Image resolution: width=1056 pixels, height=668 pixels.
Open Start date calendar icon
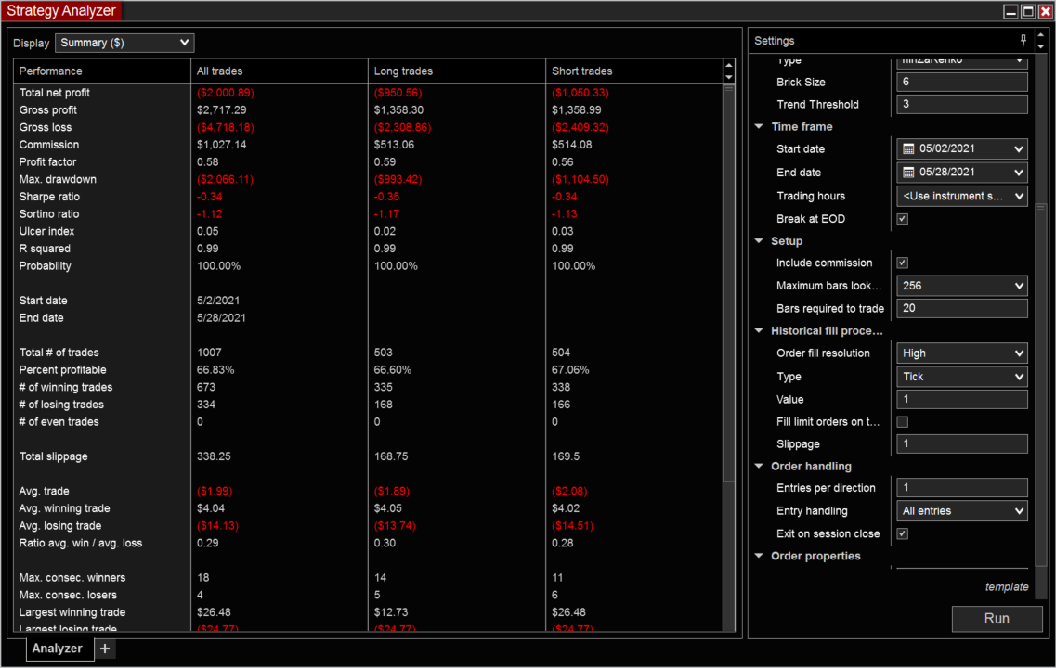coord(908,148)
